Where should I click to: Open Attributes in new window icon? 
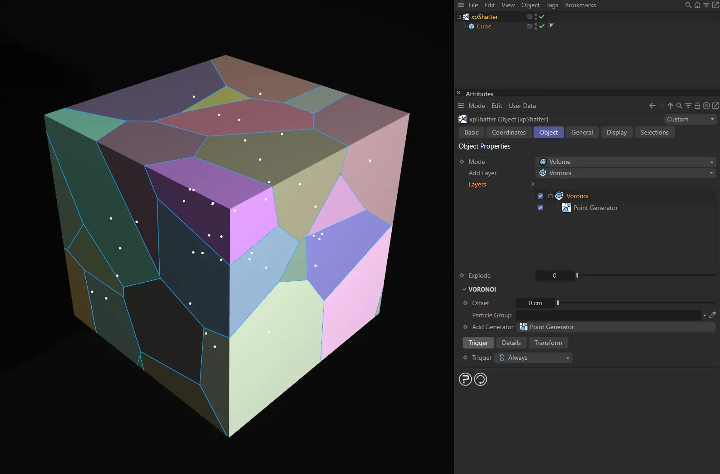pyautogui.click(x=715, y=106)
